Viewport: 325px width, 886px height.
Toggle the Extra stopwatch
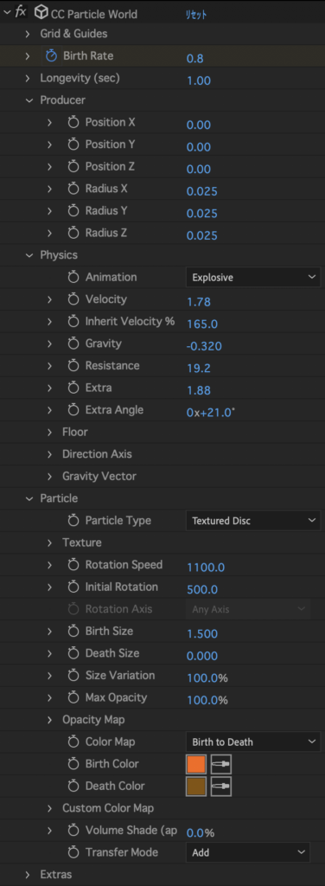73,388
